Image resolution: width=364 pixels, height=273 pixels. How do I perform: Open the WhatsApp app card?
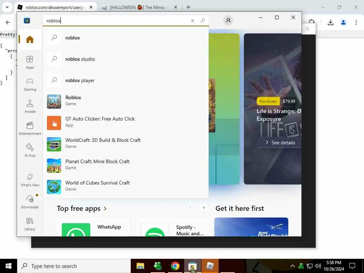[x=93, y=227]
